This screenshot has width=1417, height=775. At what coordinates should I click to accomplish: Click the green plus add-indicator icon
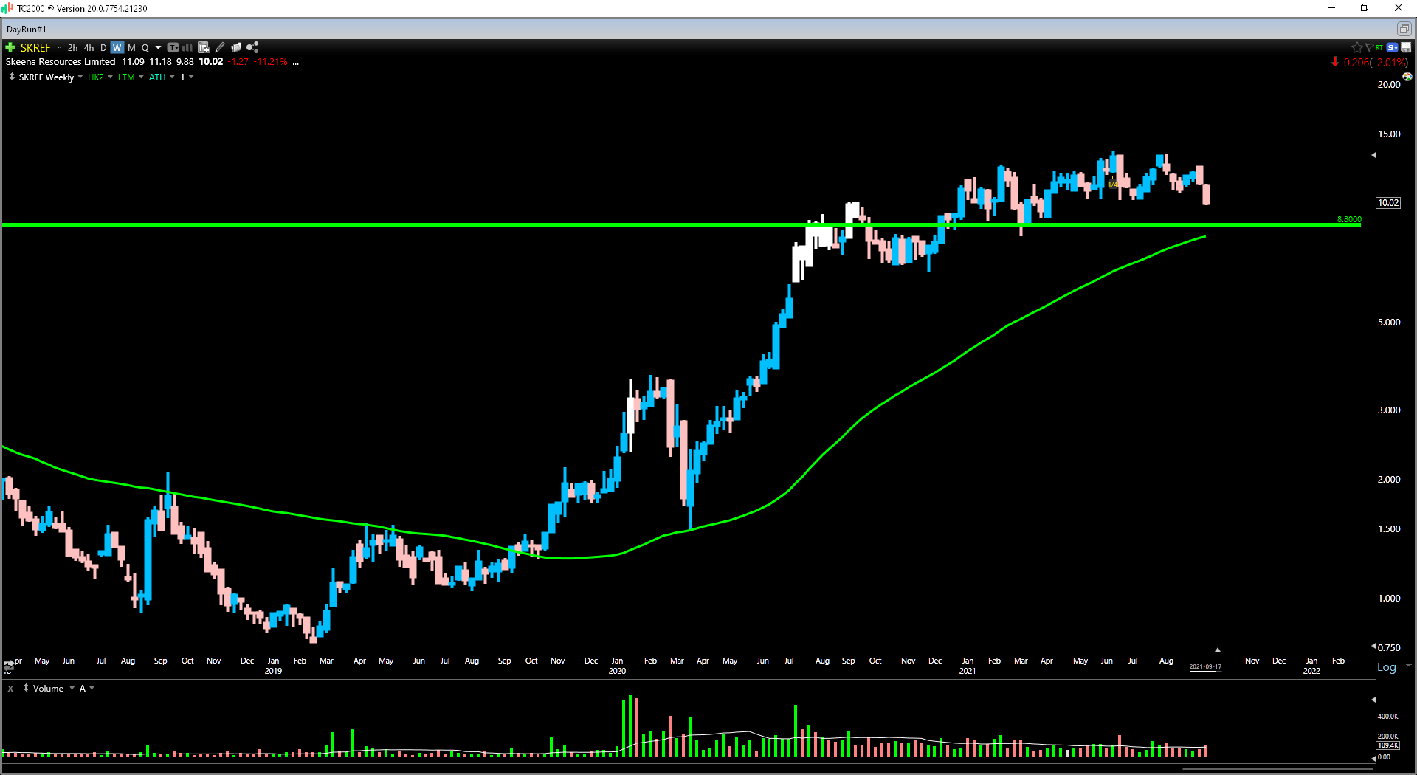pyautogui.click(x=10, y=47)
